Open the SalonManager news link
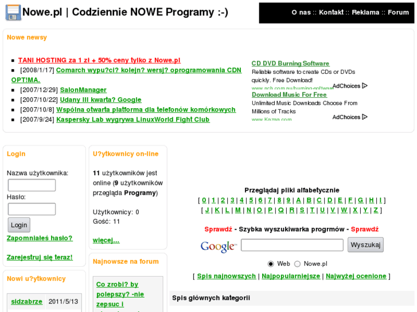 point(83,90)
